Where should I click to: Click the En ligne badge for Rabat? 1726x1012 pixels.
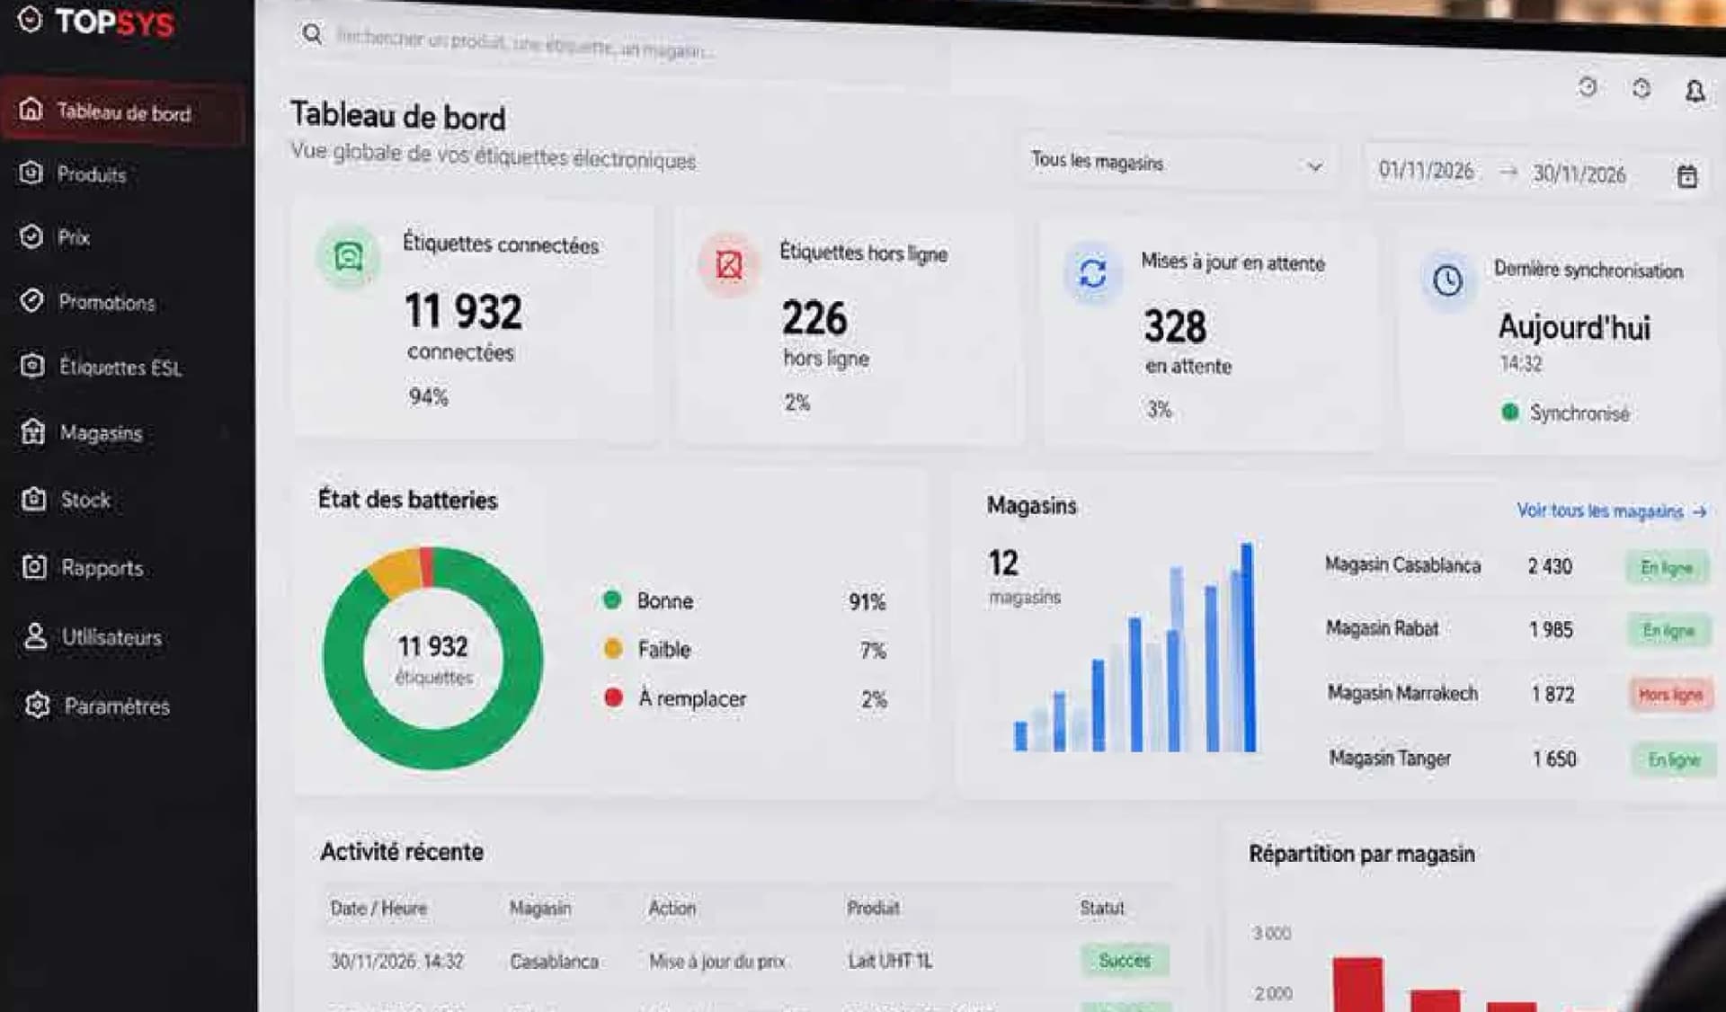(1668, 631)
